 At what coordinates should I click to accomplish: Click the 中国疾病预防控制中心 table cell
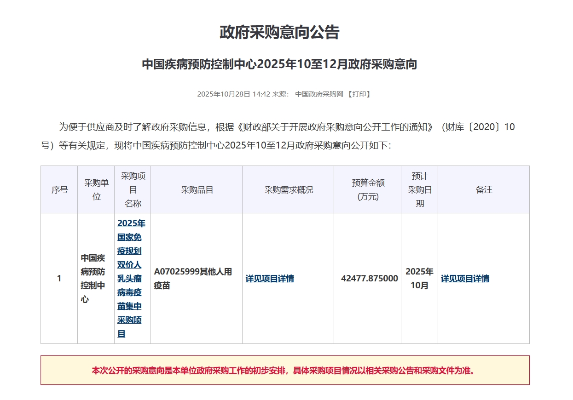coord(96,279)
